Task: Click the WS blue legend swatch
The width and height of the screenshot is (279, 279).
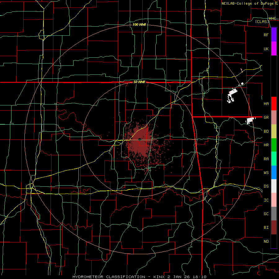Action: [274, 172]
